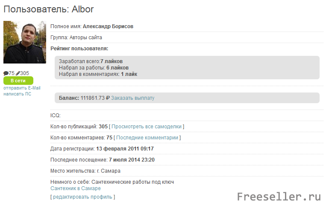
Task: Open the "отправить E-Mail" link
Action: (x=22, y=88)
